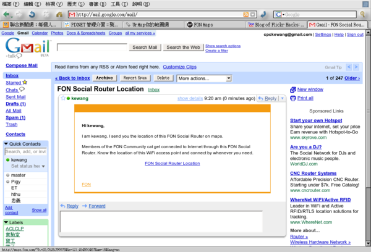
Task: Open Gmail Settings
Action: pyautogui.click(x=323, y=35)
